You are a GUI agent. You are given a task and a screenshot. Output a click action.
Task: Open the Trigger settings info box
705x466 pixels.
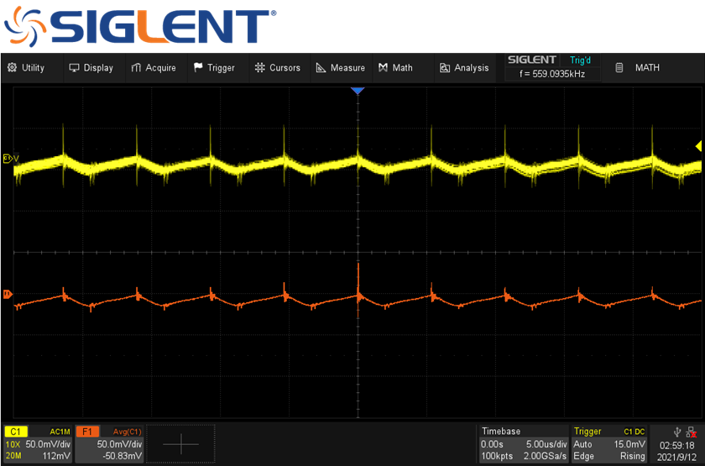pos(609,443)
